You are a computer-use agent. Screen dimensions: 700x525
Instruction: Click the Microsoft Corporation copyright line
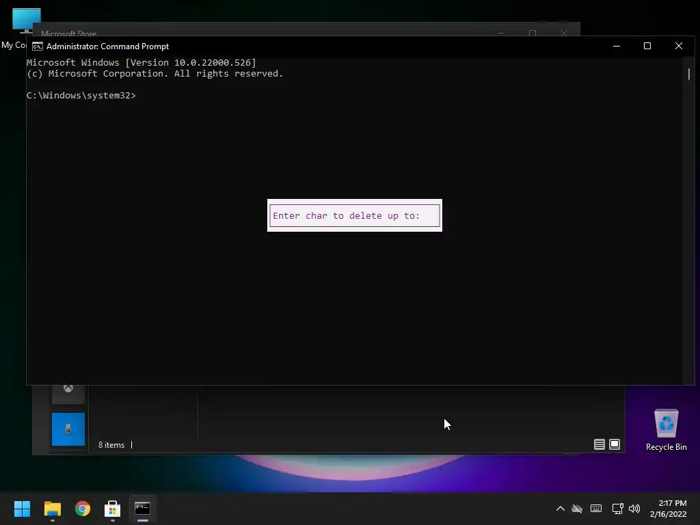pyautogui.click(x=155, y=74)
